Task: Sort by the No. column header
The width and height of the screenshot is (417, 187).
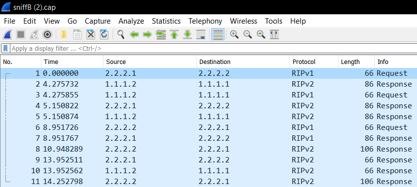Action: tap(21, 62)
